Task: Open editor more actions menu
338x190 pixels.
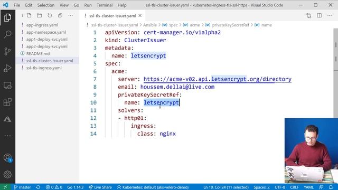Action: click(330, 15)
